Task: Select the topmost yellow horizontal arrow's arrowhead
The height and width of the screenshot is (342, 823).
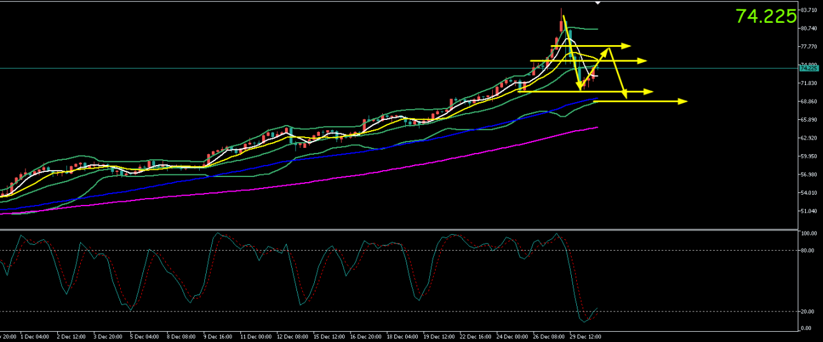Action: click(x=626, y=46)
